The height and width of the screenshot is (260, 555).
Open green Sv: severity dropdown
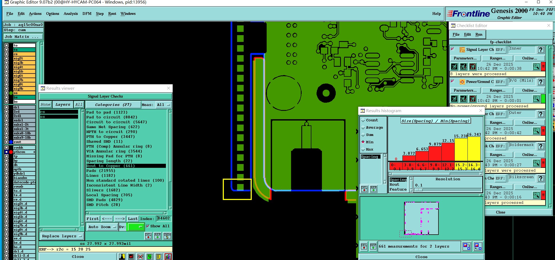pos(135,227)
